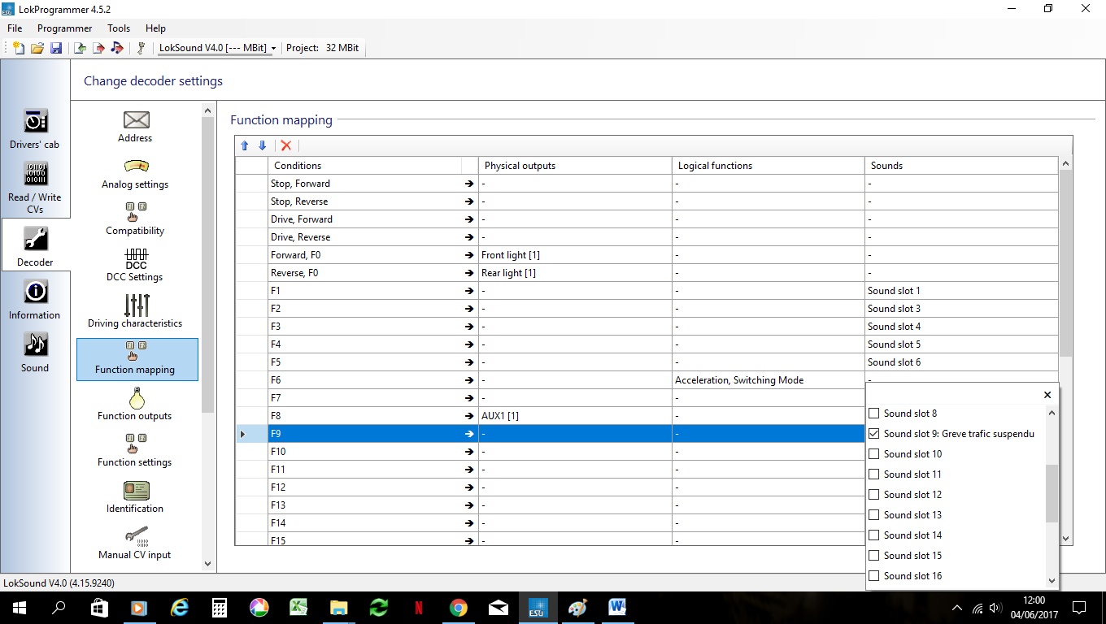This screenshot has width=1106, height=624.
Task: Open Compatibility settings page
Action: [135, 219]
